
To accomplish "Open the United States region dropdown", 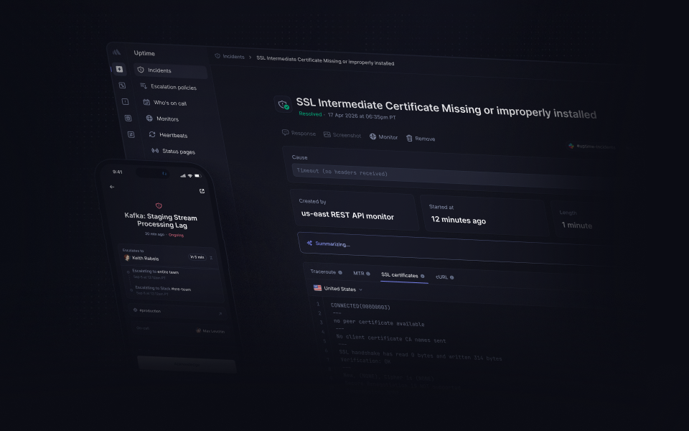I will [x=338, y=289].
